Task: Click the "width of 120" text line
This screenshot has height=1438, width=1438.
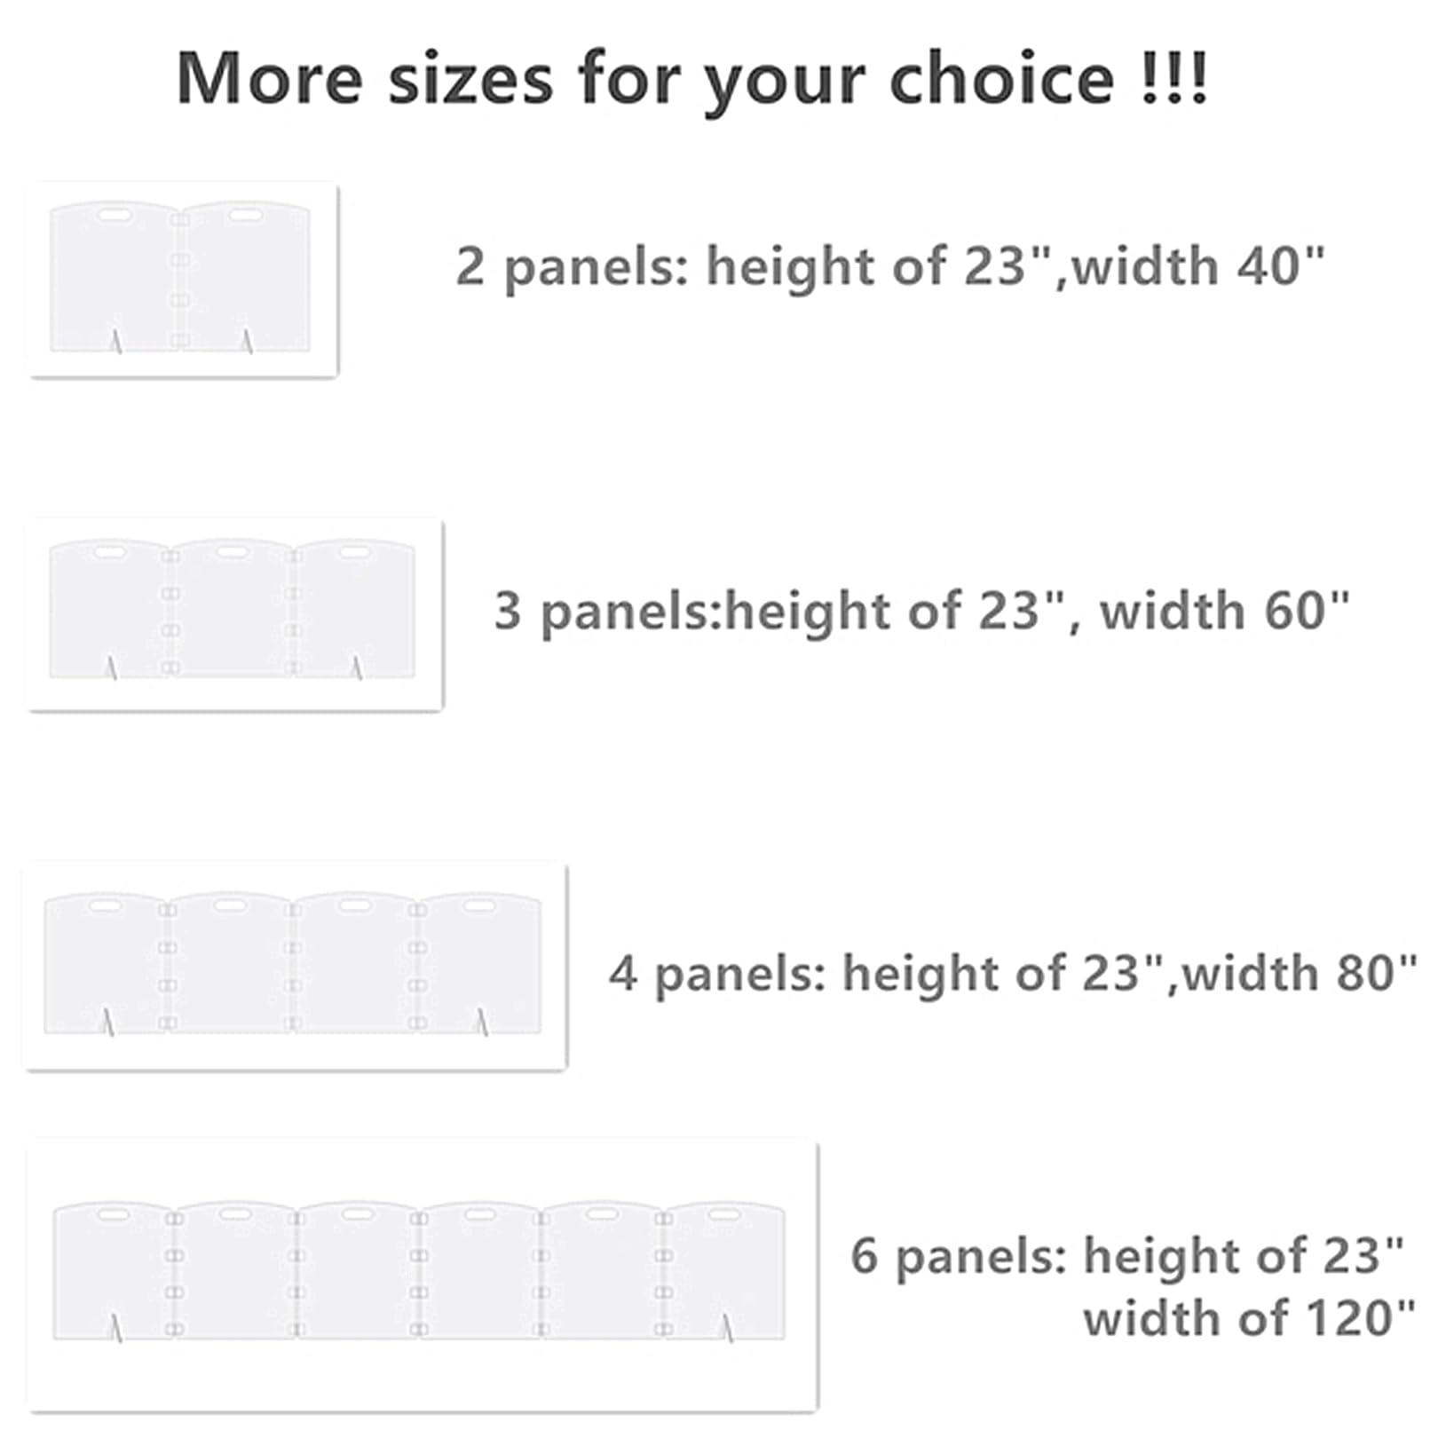Action: [x=1248, y=1317]
